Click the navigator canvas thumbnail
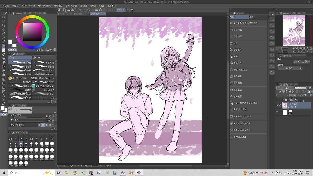This screenshot has width=313, height=176. tap(294, 31)
